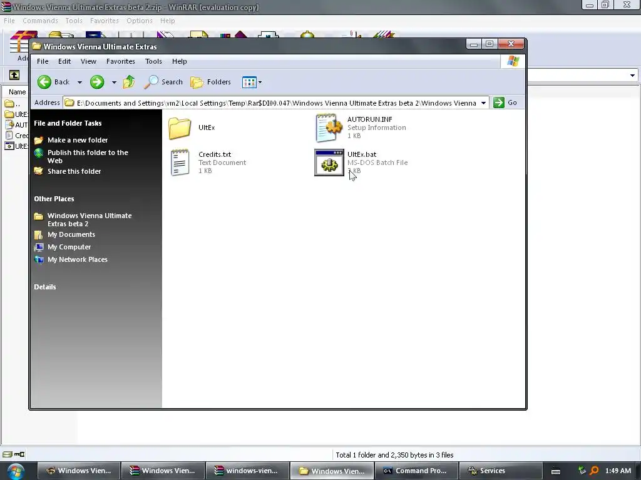Open WinRAR's Options menu

click(140, 21)
